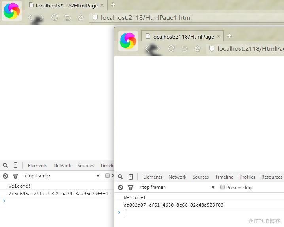Open the Network tab in the back DevTools
The height and width of the screenshot is (227, 284).
coord(62,166)
